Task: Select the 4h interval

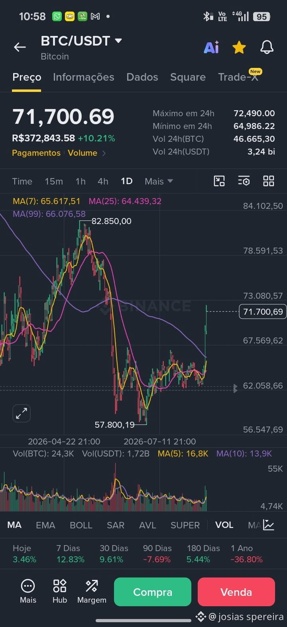Action: coord(103,181)
